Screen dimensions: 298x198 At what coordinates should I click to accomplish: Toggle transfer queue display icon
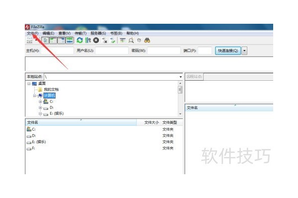(70, 40)
